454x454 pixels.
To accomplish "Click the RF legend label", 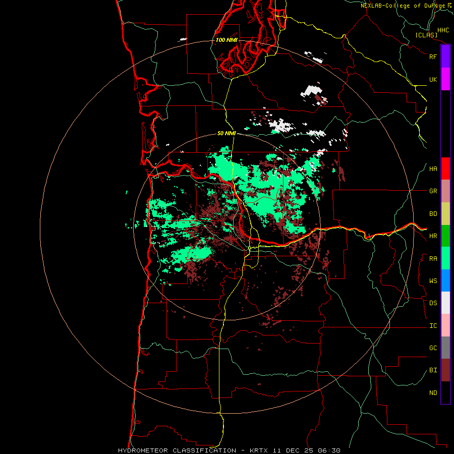I will [433, 56].
